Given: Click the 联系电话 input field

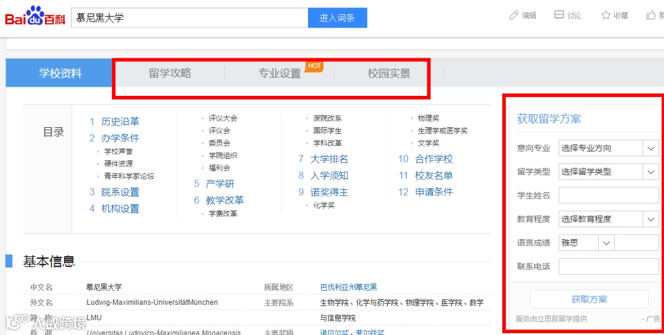Looking at the screenshot, I should pos(609,266).
